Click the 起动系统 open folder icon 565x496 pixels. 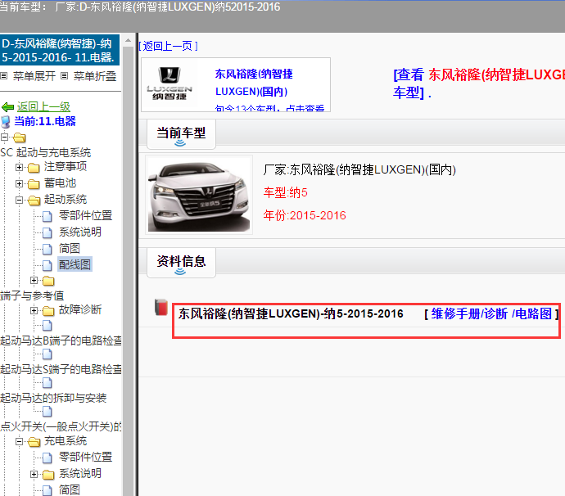[34, 201]
